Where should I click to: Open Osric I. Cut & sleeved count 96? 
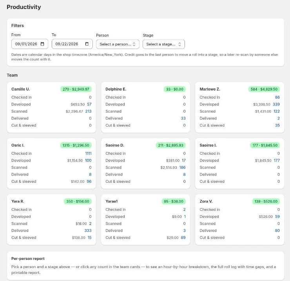click(89, 182)
